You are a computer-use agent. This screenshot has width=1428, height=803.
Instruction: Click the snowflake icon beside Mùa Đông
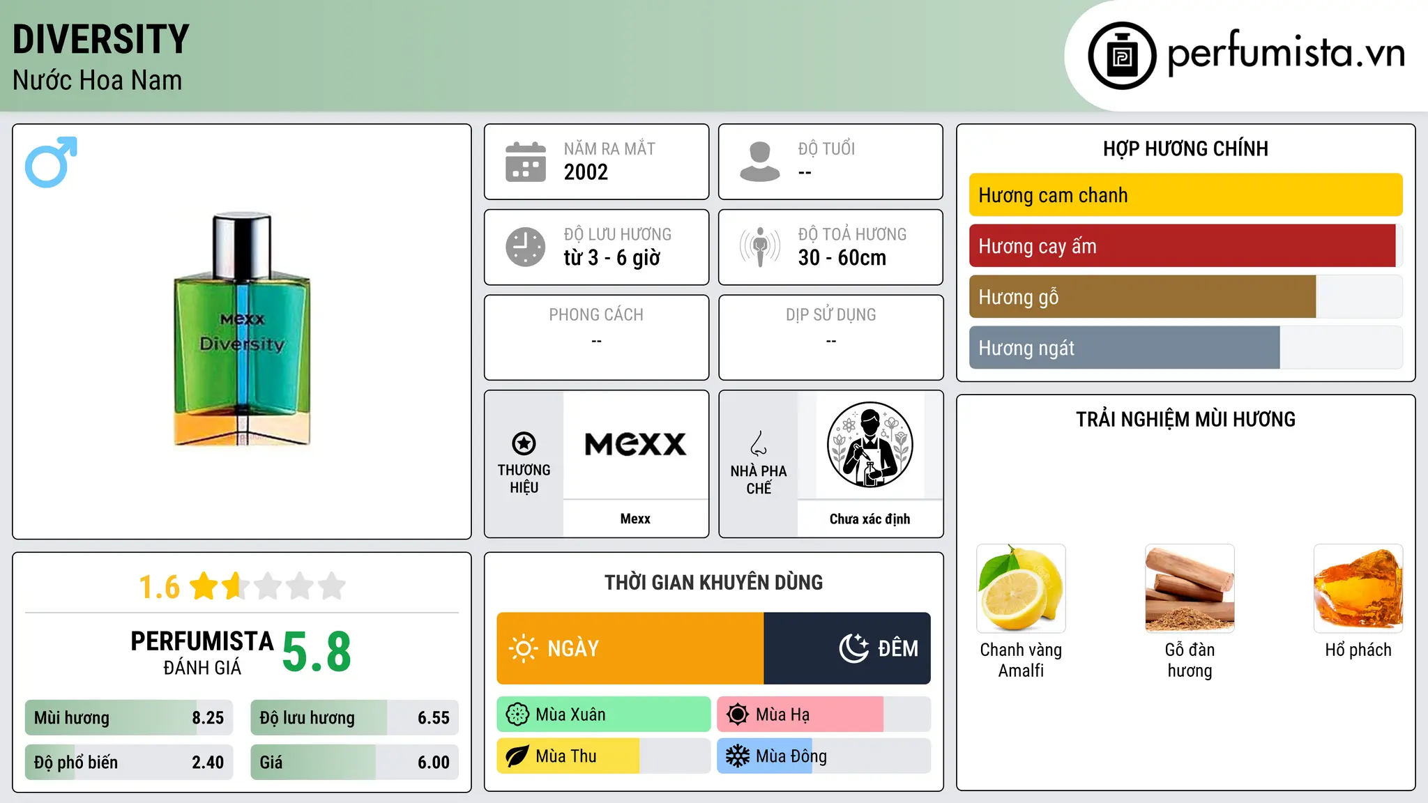coord(738,756)
